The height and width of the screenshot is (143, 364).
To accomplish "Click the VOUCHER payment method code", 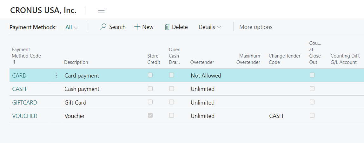I will (24, 116).
